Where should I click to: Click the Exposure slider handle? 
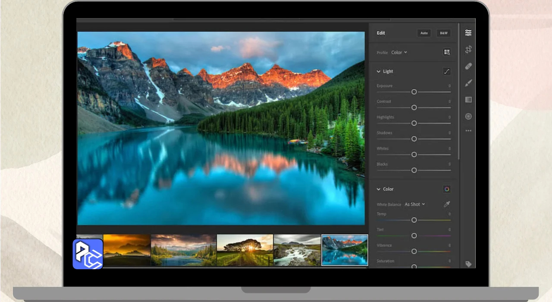(x=414, y=92)
